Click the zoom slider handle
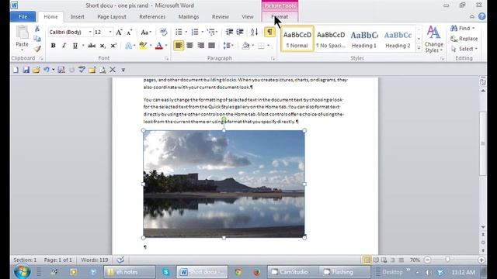Screen dimensions: 497x279 447,260
